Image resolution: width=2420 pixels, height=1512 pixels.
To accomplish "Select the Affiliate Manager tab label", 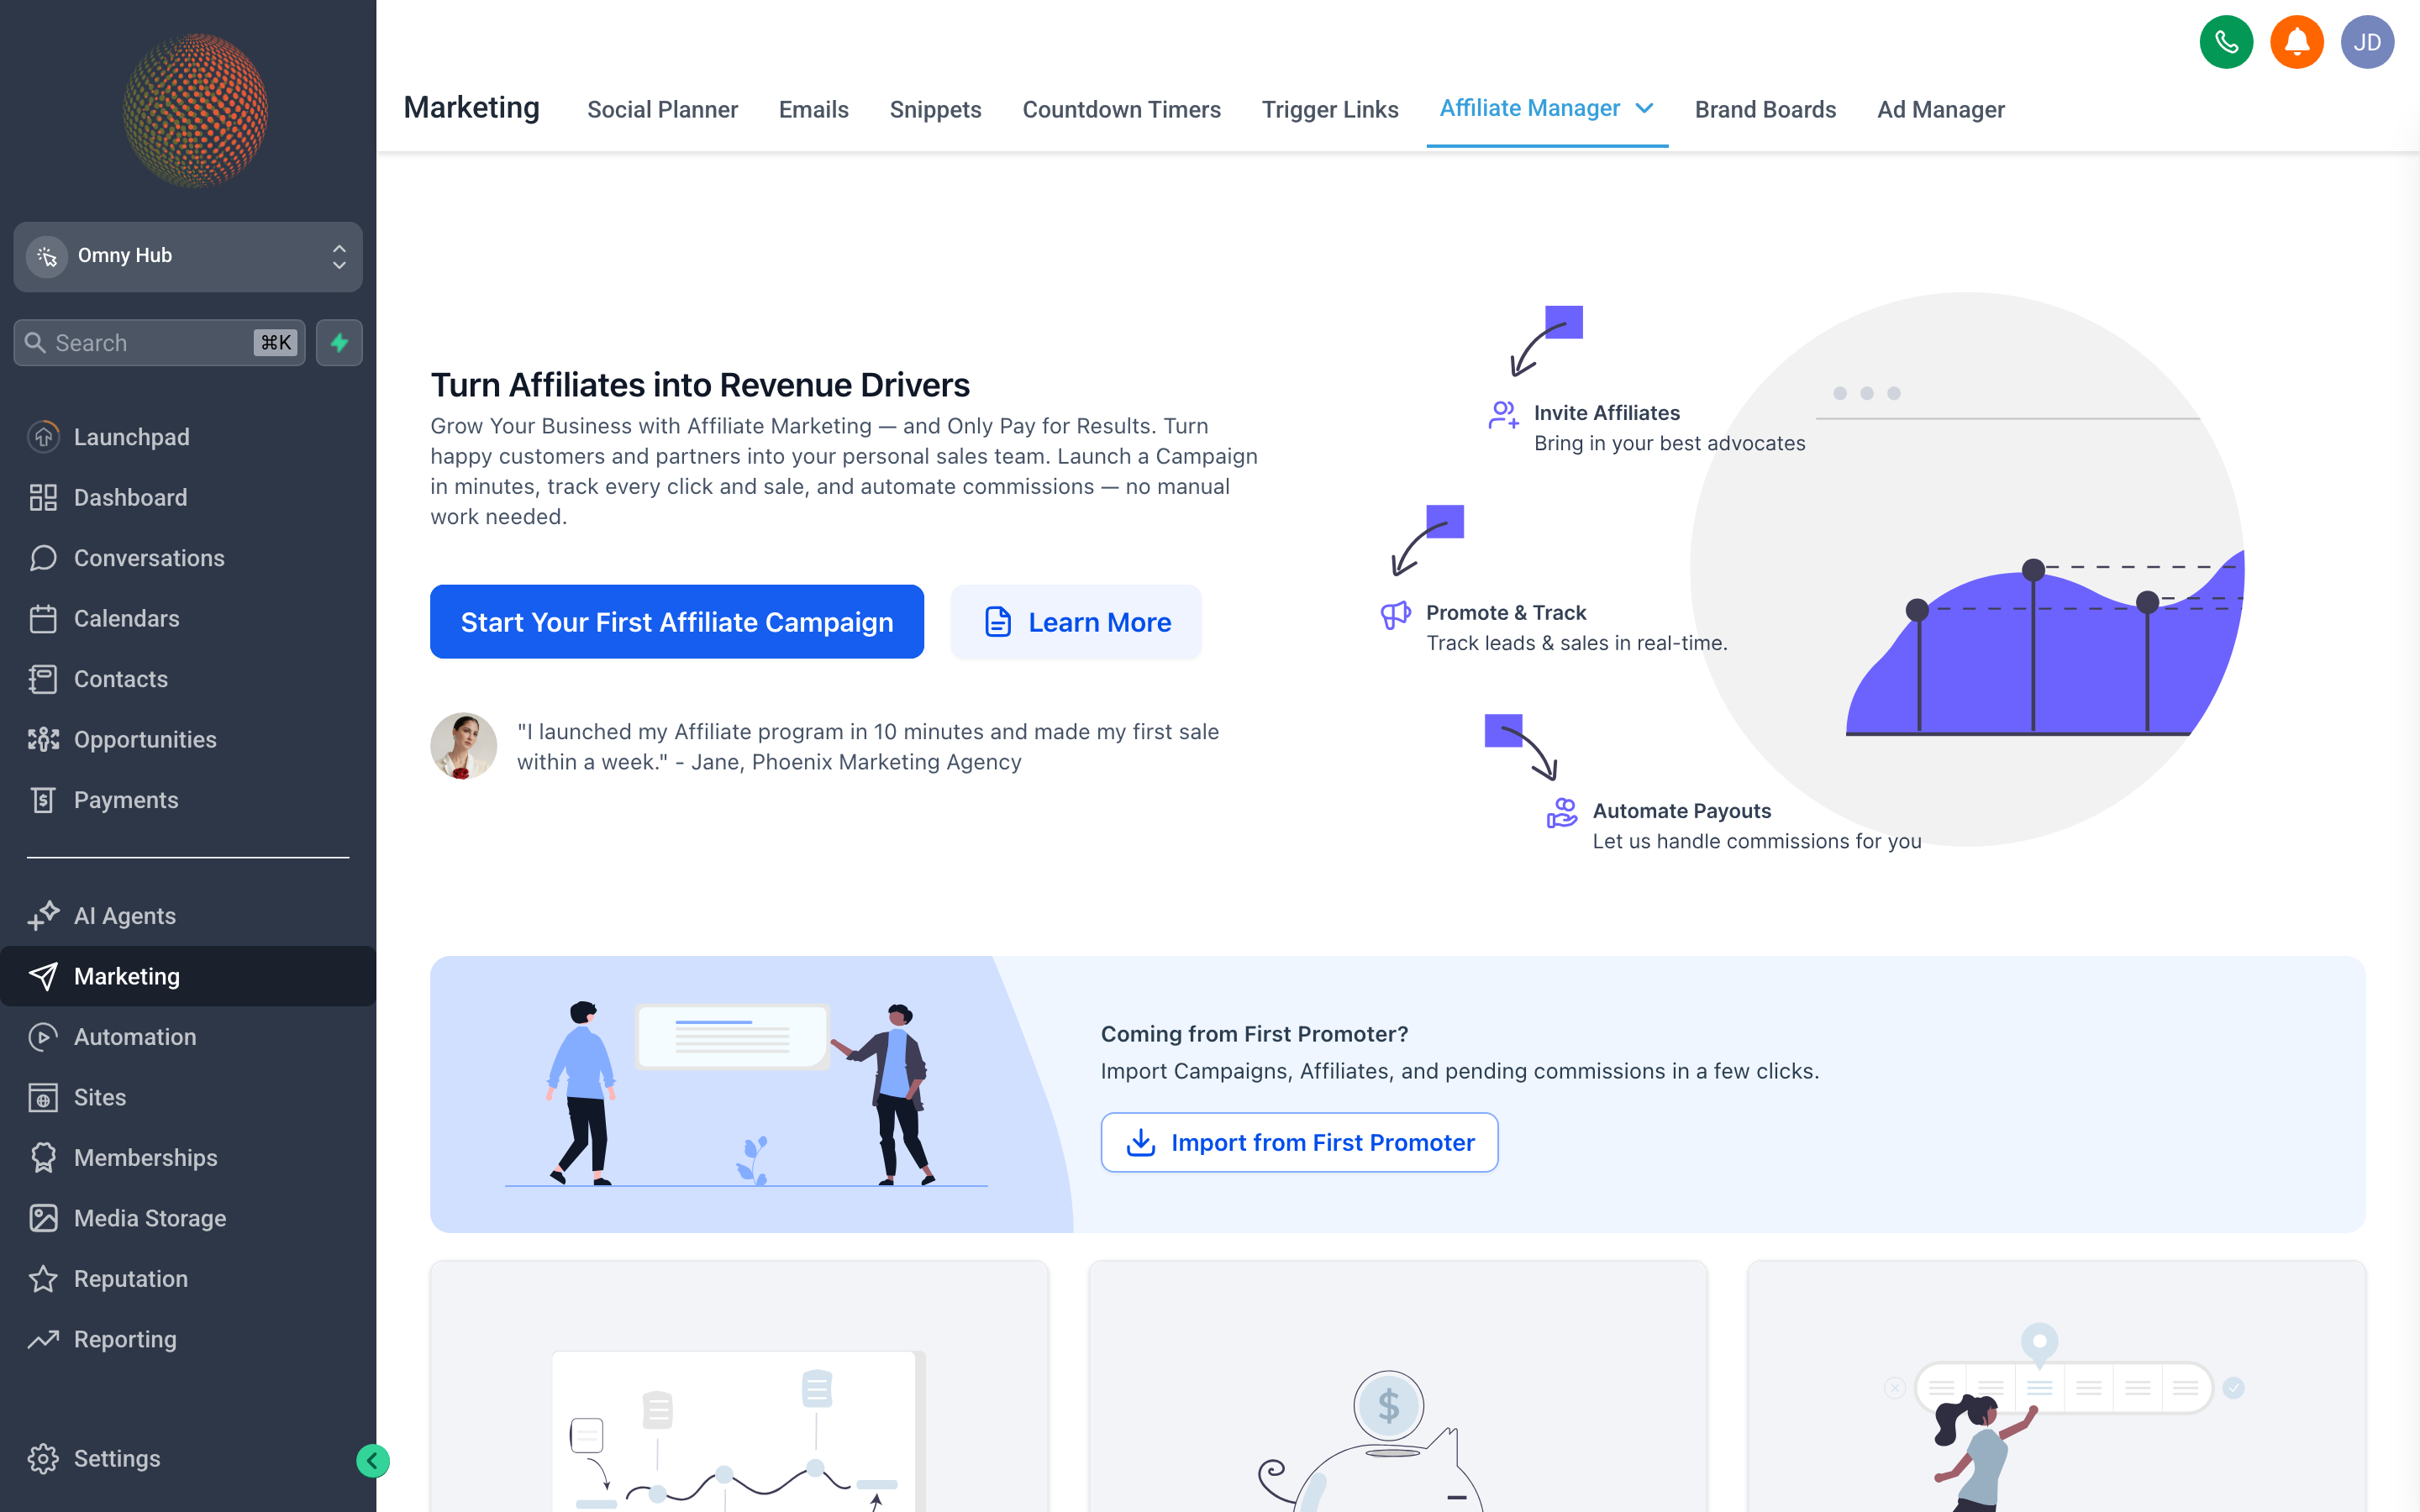I will [1529, 108].
